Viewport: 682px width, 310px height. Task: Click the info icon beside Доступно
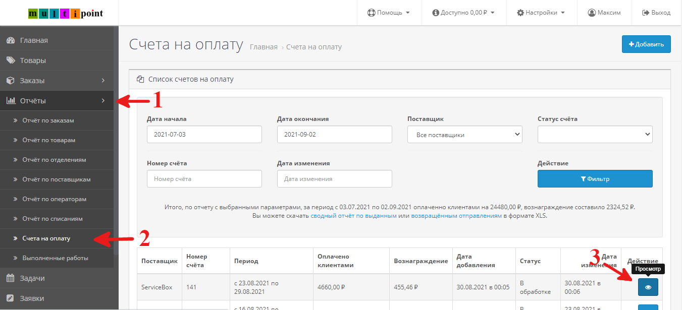(x=436, y=13)
